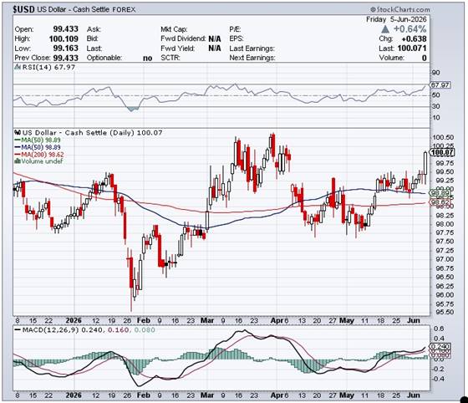The height and width of the screenshot is (403, 468).
Task: Click the 'EPS:' label
Action: click(237, 38)
